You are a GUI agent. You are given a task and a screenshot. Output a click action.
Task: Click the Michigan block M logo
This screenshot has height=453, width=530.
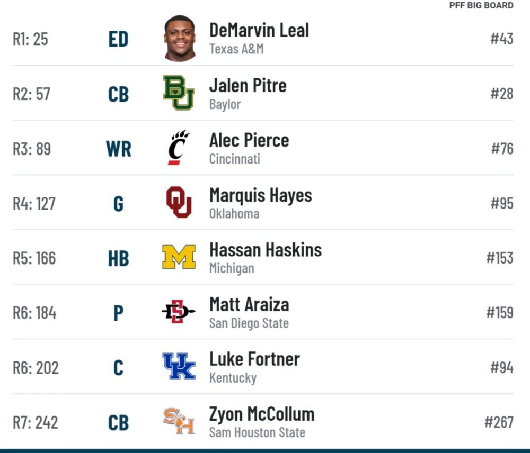[179, 257]
